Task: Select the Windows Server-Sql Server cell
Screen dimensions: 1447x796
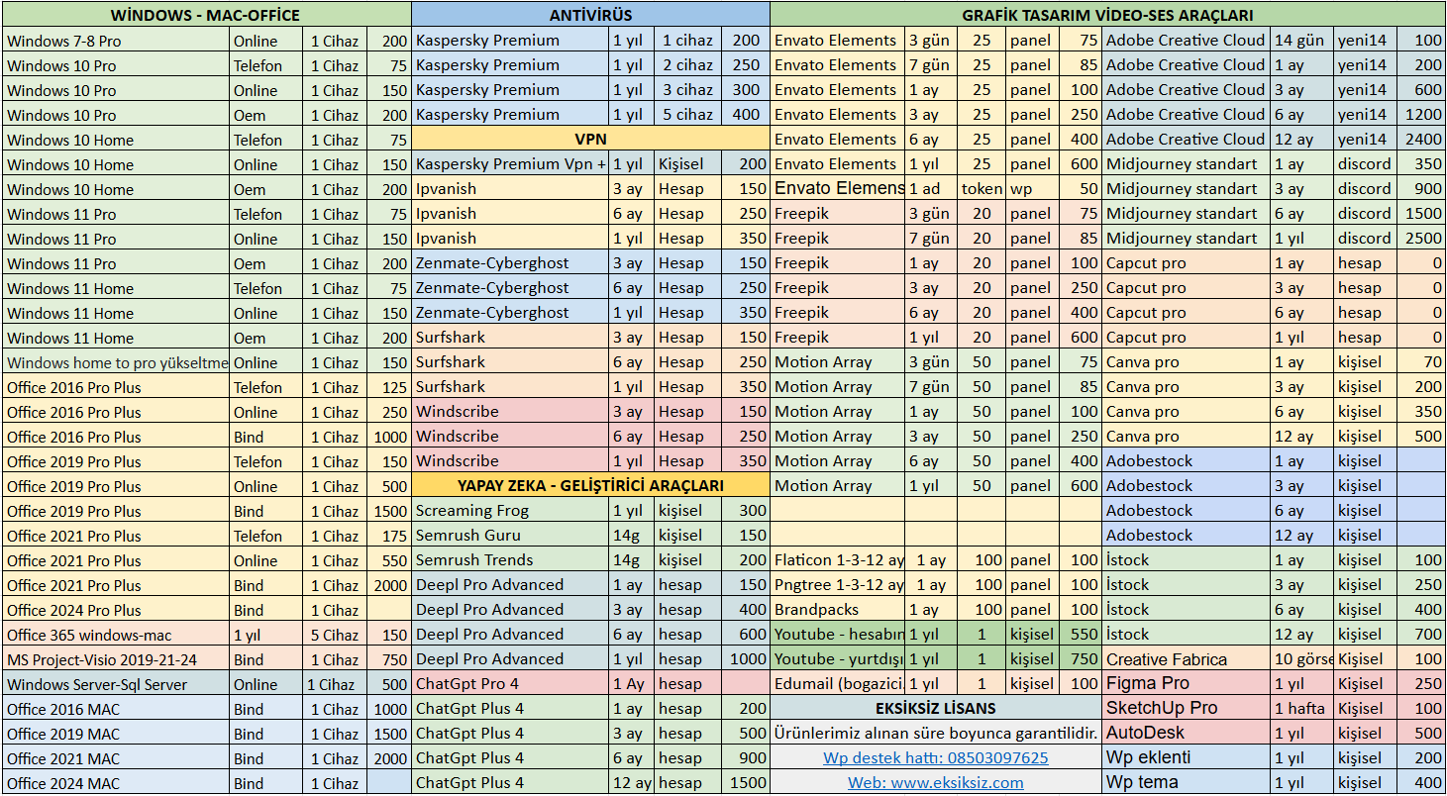Action: (116, 684)
